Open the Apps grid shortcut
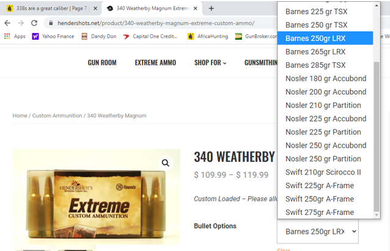 15,37
